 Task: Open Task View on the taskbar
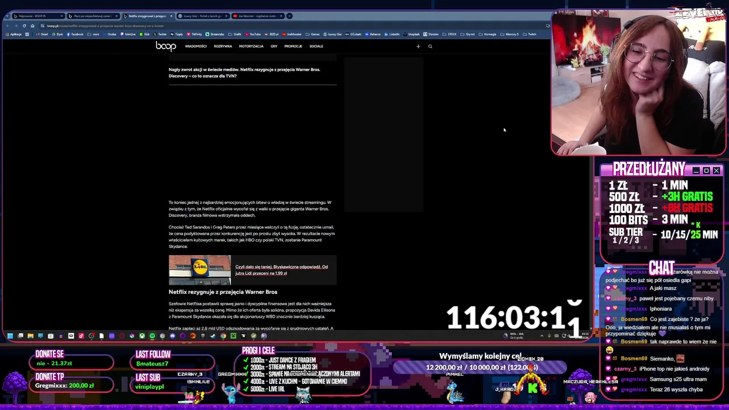(x=21, y=336)
